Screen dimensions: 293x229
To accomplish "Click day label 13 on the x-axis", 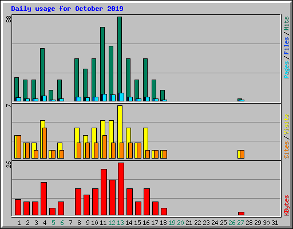I will point(120,223).
